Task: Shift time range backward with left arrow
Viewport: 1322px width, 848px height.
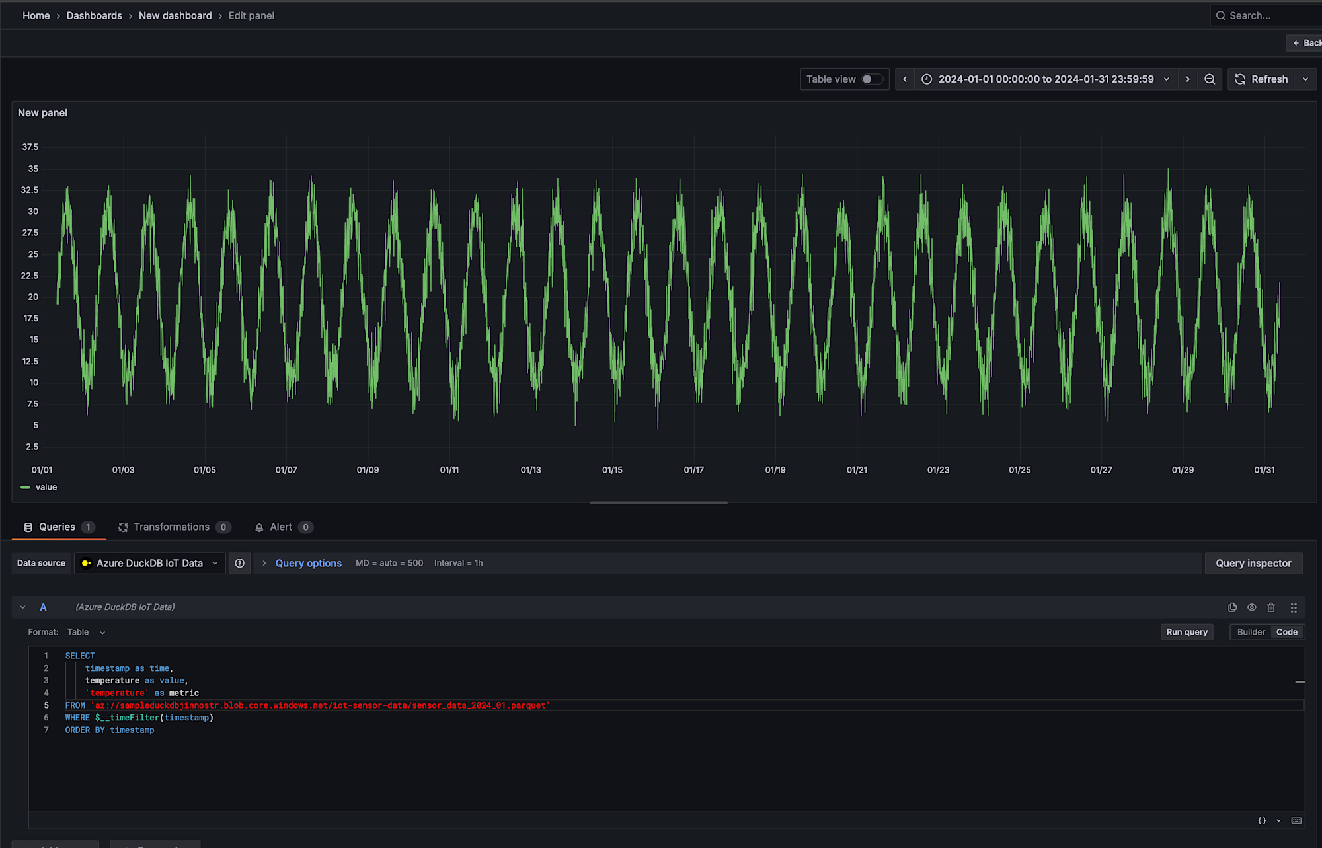Action: coord(905,79)
